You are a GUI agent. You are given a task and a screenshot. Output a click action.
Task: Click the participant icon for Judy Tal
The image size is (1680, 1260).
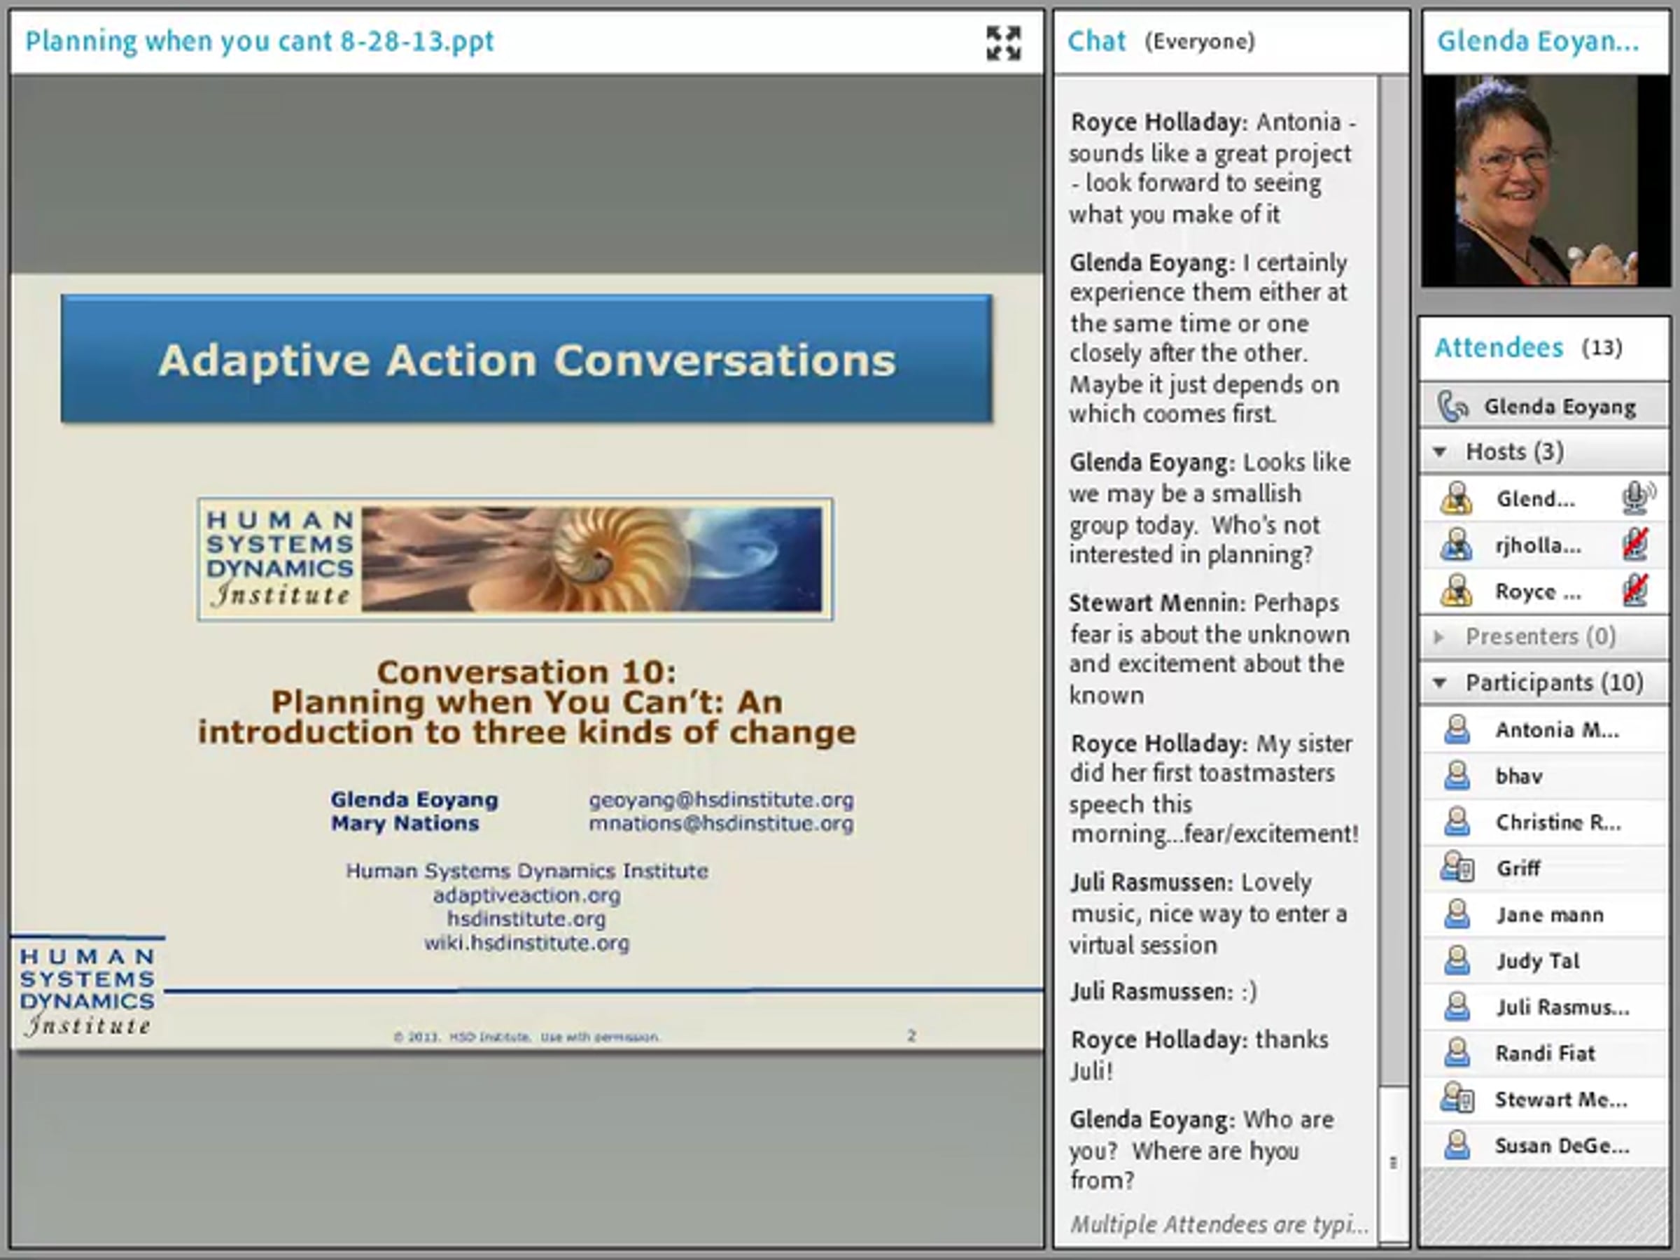[x=1457, y=961]
